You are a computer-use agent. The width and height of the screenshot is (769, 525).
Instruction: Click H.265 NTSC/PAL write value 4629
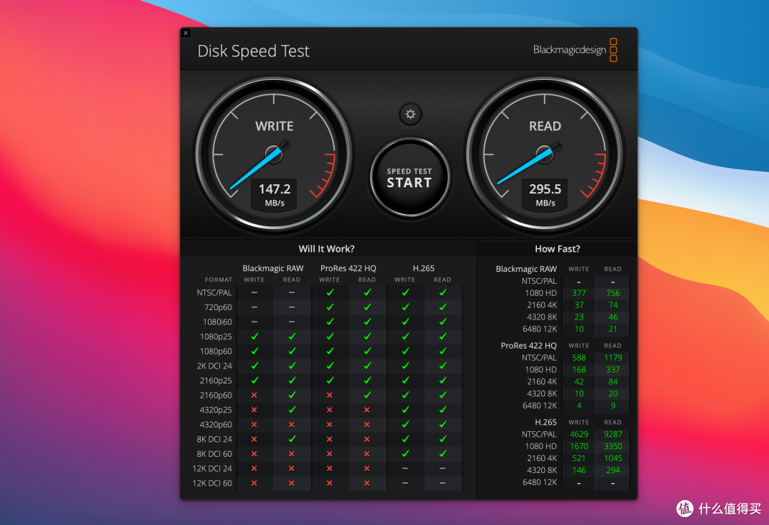[579, 435]
